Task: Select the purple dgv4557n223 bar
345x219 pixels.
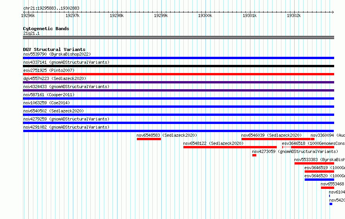Action: pyautogui.click(x=178, y=82)
